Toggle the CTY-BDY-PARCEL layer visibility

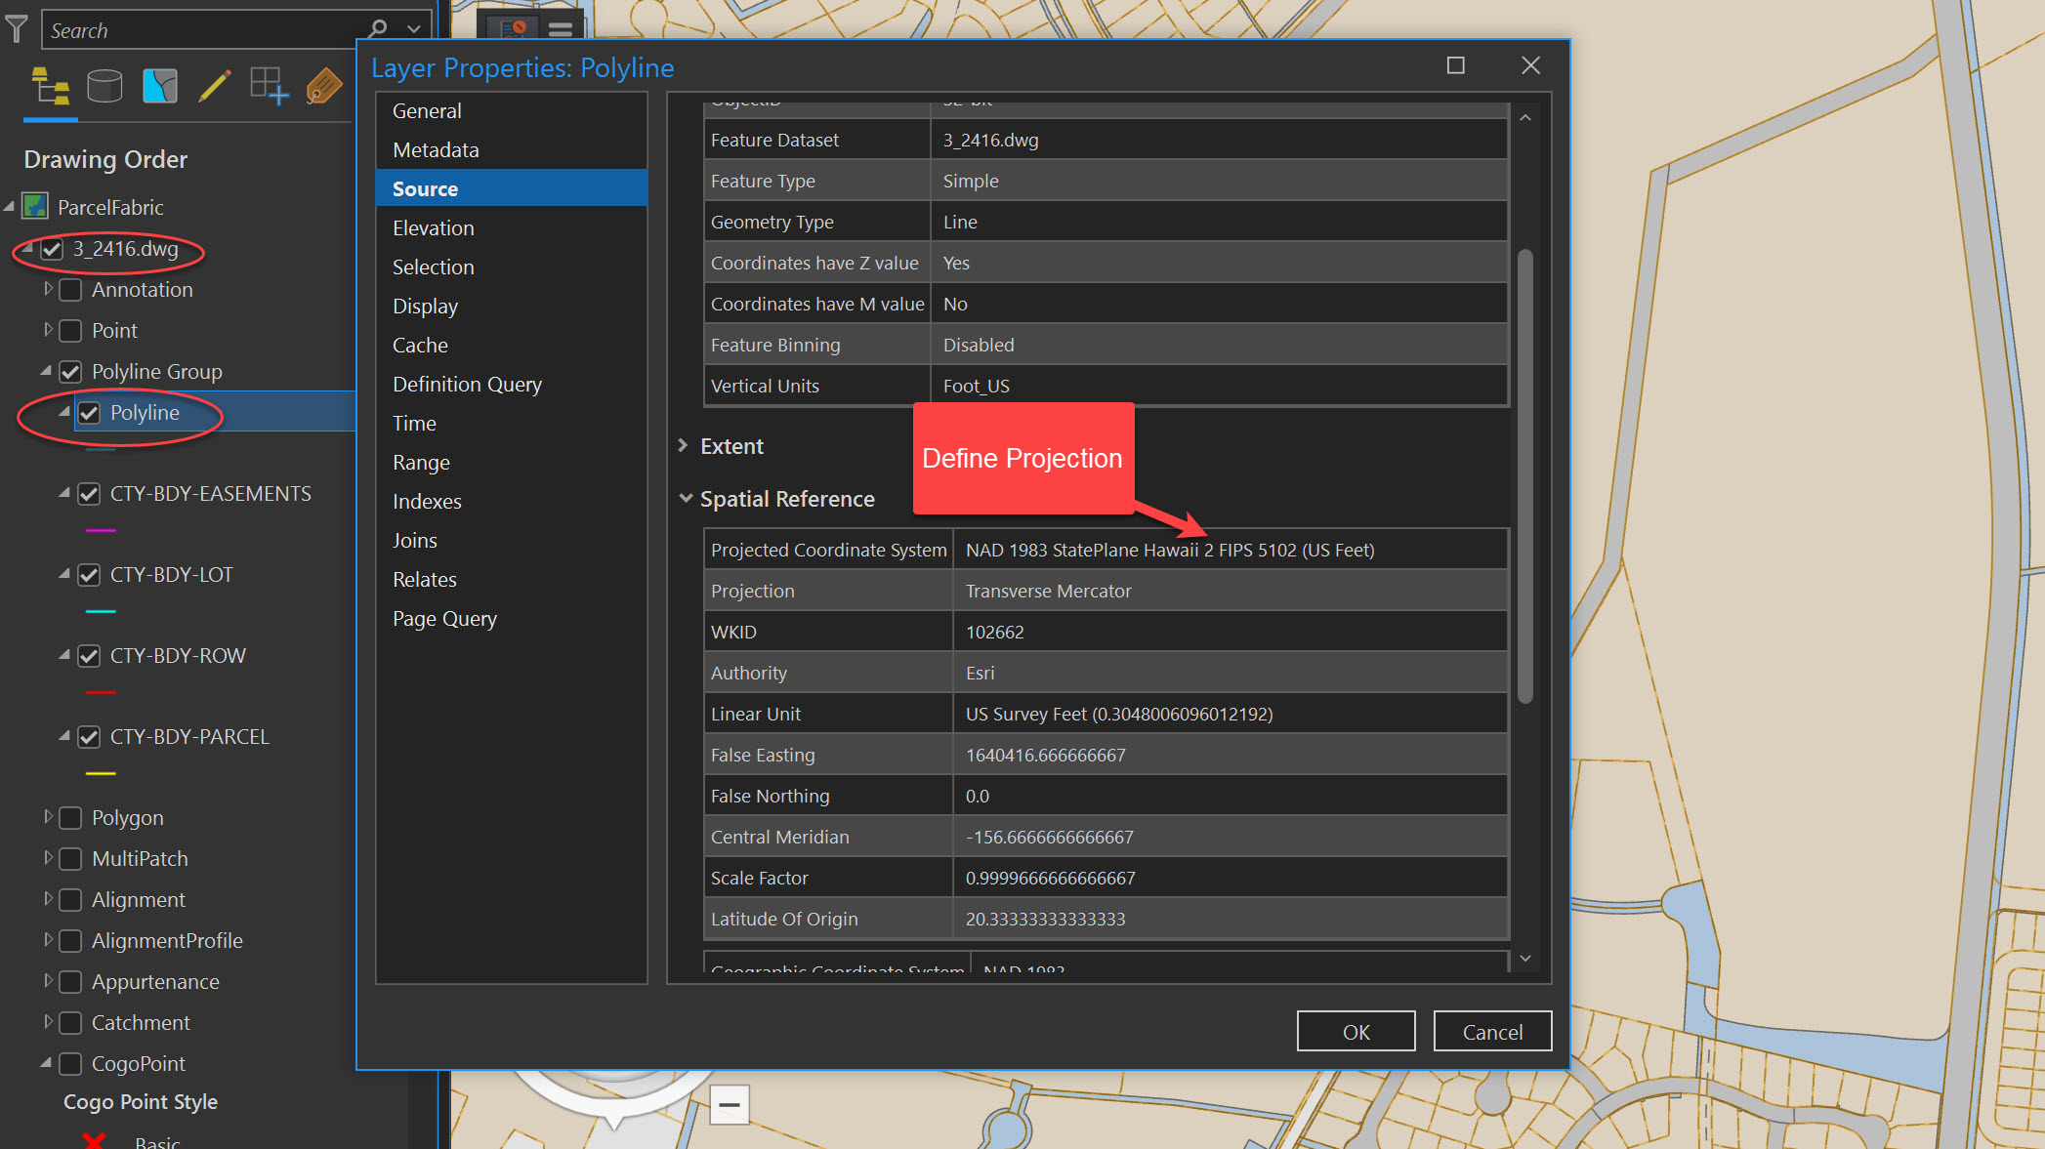click(89, 737)
